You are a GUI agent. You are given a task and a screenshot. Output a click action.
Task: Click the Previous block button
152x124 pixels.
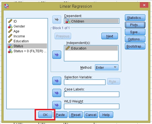click(63, 36)
